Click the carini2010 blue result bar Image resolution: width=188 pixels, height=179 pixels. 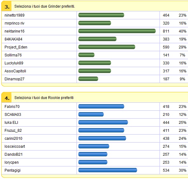click(x=102, y=138)
